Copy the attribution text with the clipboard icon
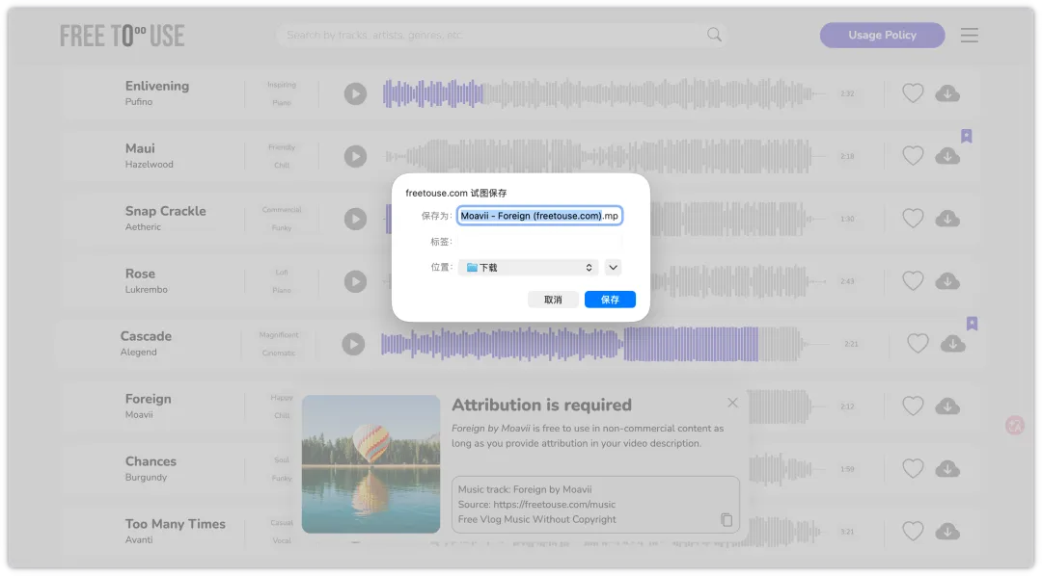The width and height of the screenshot is (1042, 576). tap(727, 519)
